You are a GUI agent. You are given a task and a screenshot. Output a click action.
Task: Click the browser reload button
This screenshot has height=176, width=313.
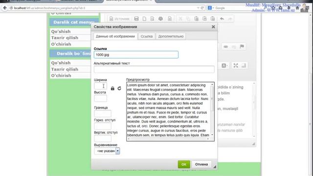[202, 8]
